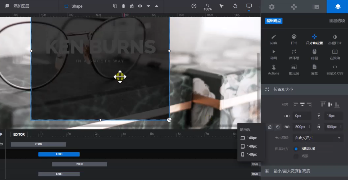The height and width of the screenshot is (180, 348).
Task: Select the 尺寸和位置 section
Action: click(x=314, y=39)
